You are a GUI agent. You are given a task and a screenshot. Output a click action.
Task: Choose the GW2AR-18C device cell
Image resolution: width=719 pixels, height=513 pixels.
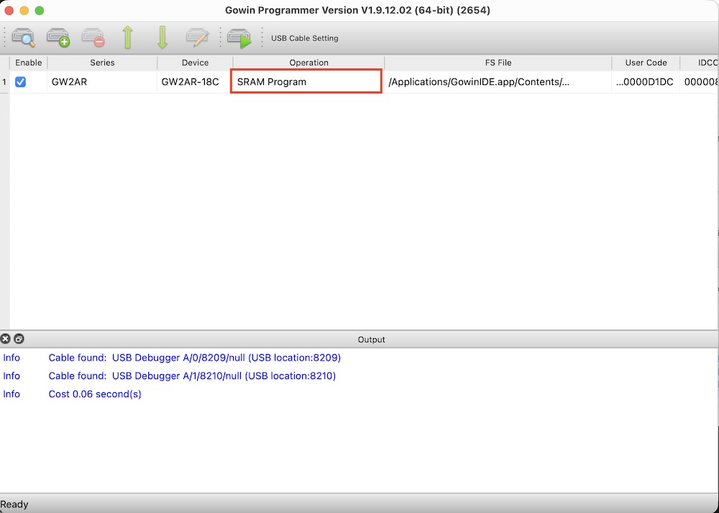coord(195,82)
